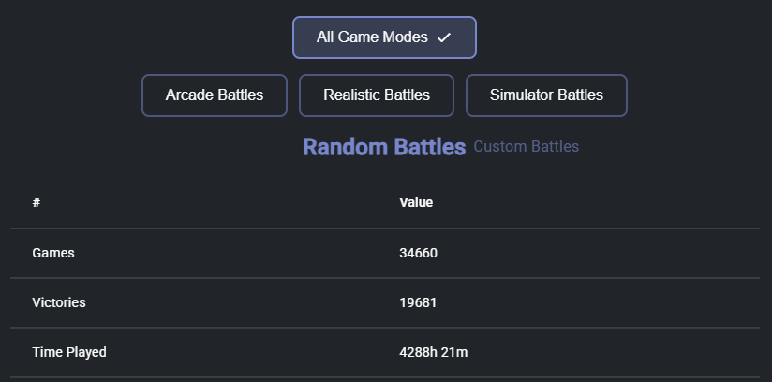
Task: Open the Random Battles tab
Action: click(x=384, y=147)
